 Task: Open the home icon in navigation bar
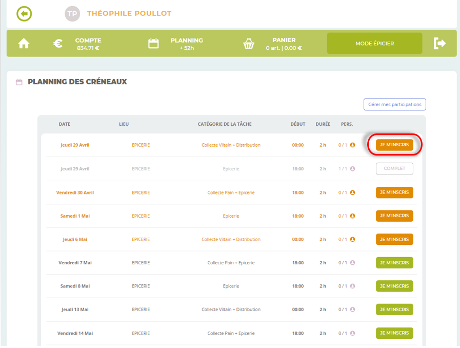pyautogui.click(x=24, y=44)
